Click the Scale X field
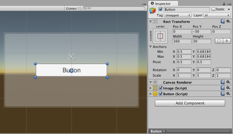This screenshot has height=134, width=233. tap(184, 75)
